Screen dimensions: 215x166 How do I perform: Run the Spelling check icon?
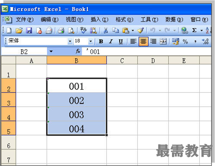point(83,30)
